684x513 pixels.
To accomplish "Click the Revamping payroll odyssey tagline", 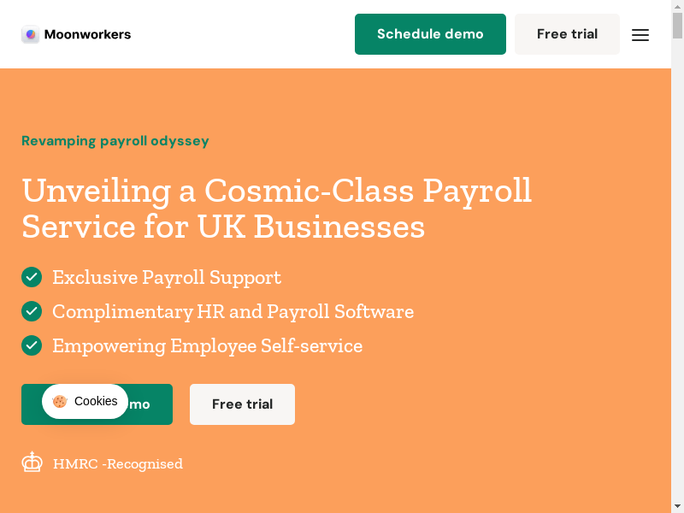I will (115, 141).
